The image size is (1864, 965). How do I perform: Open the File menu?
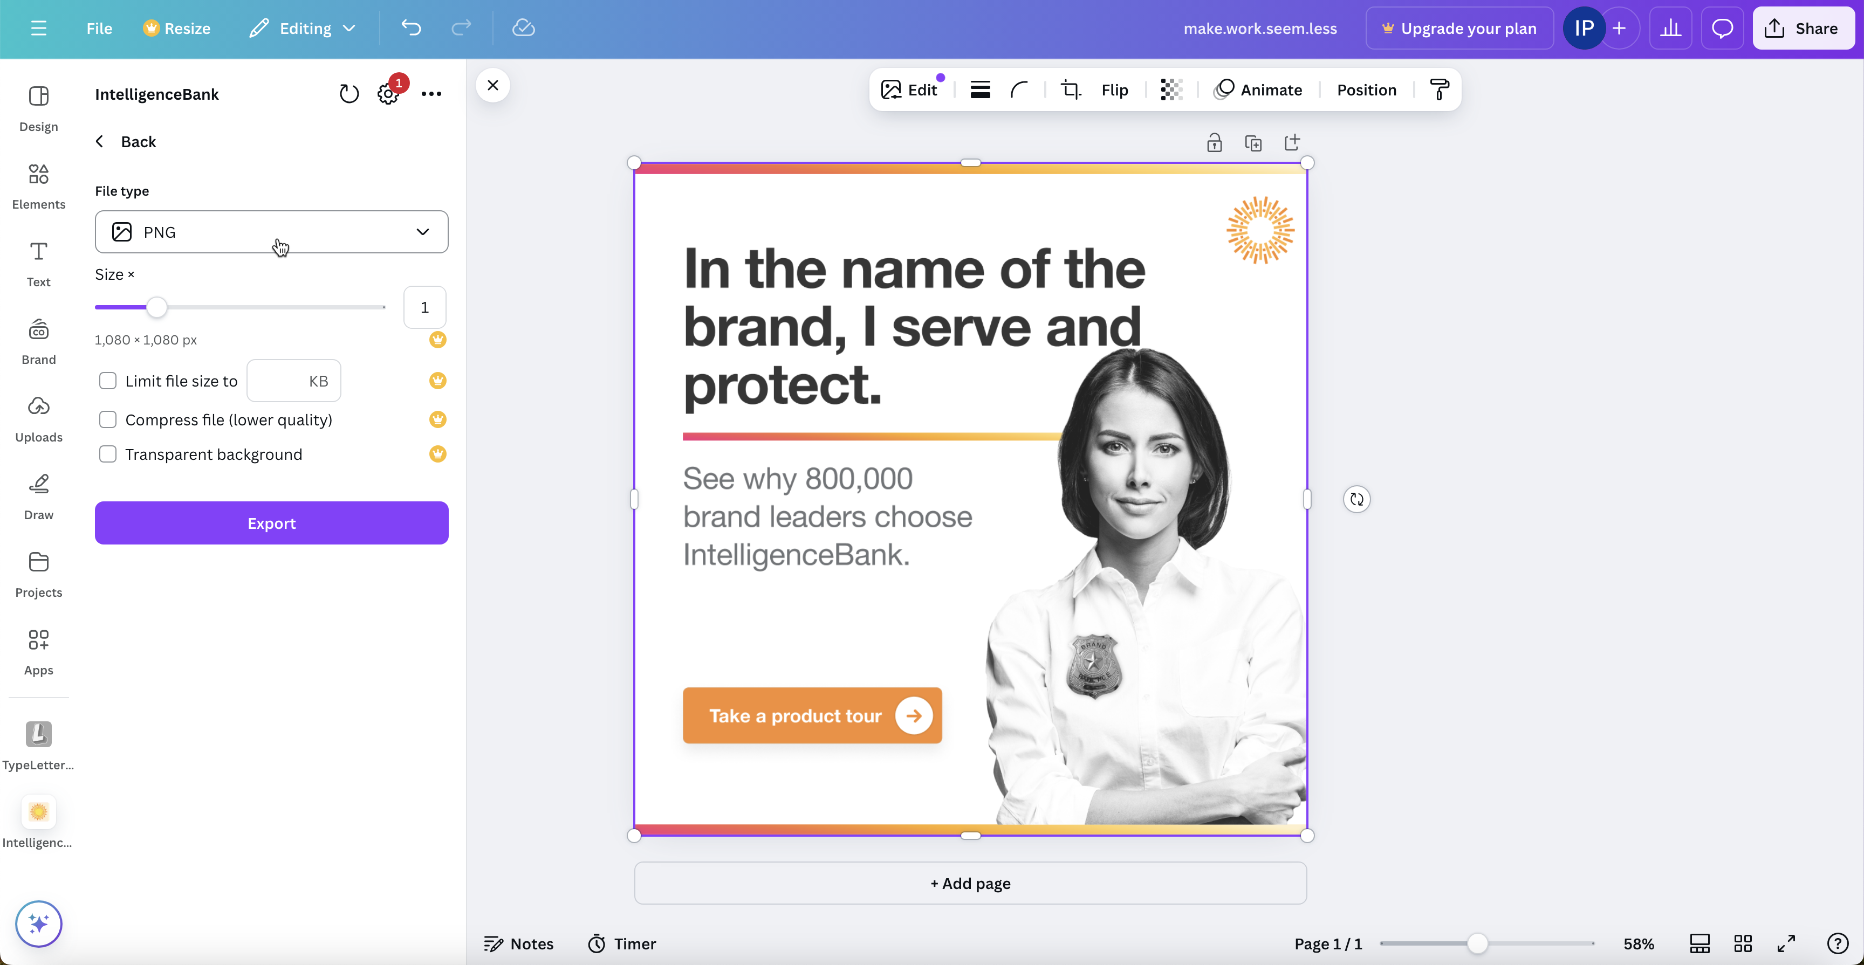pos(99,28)
